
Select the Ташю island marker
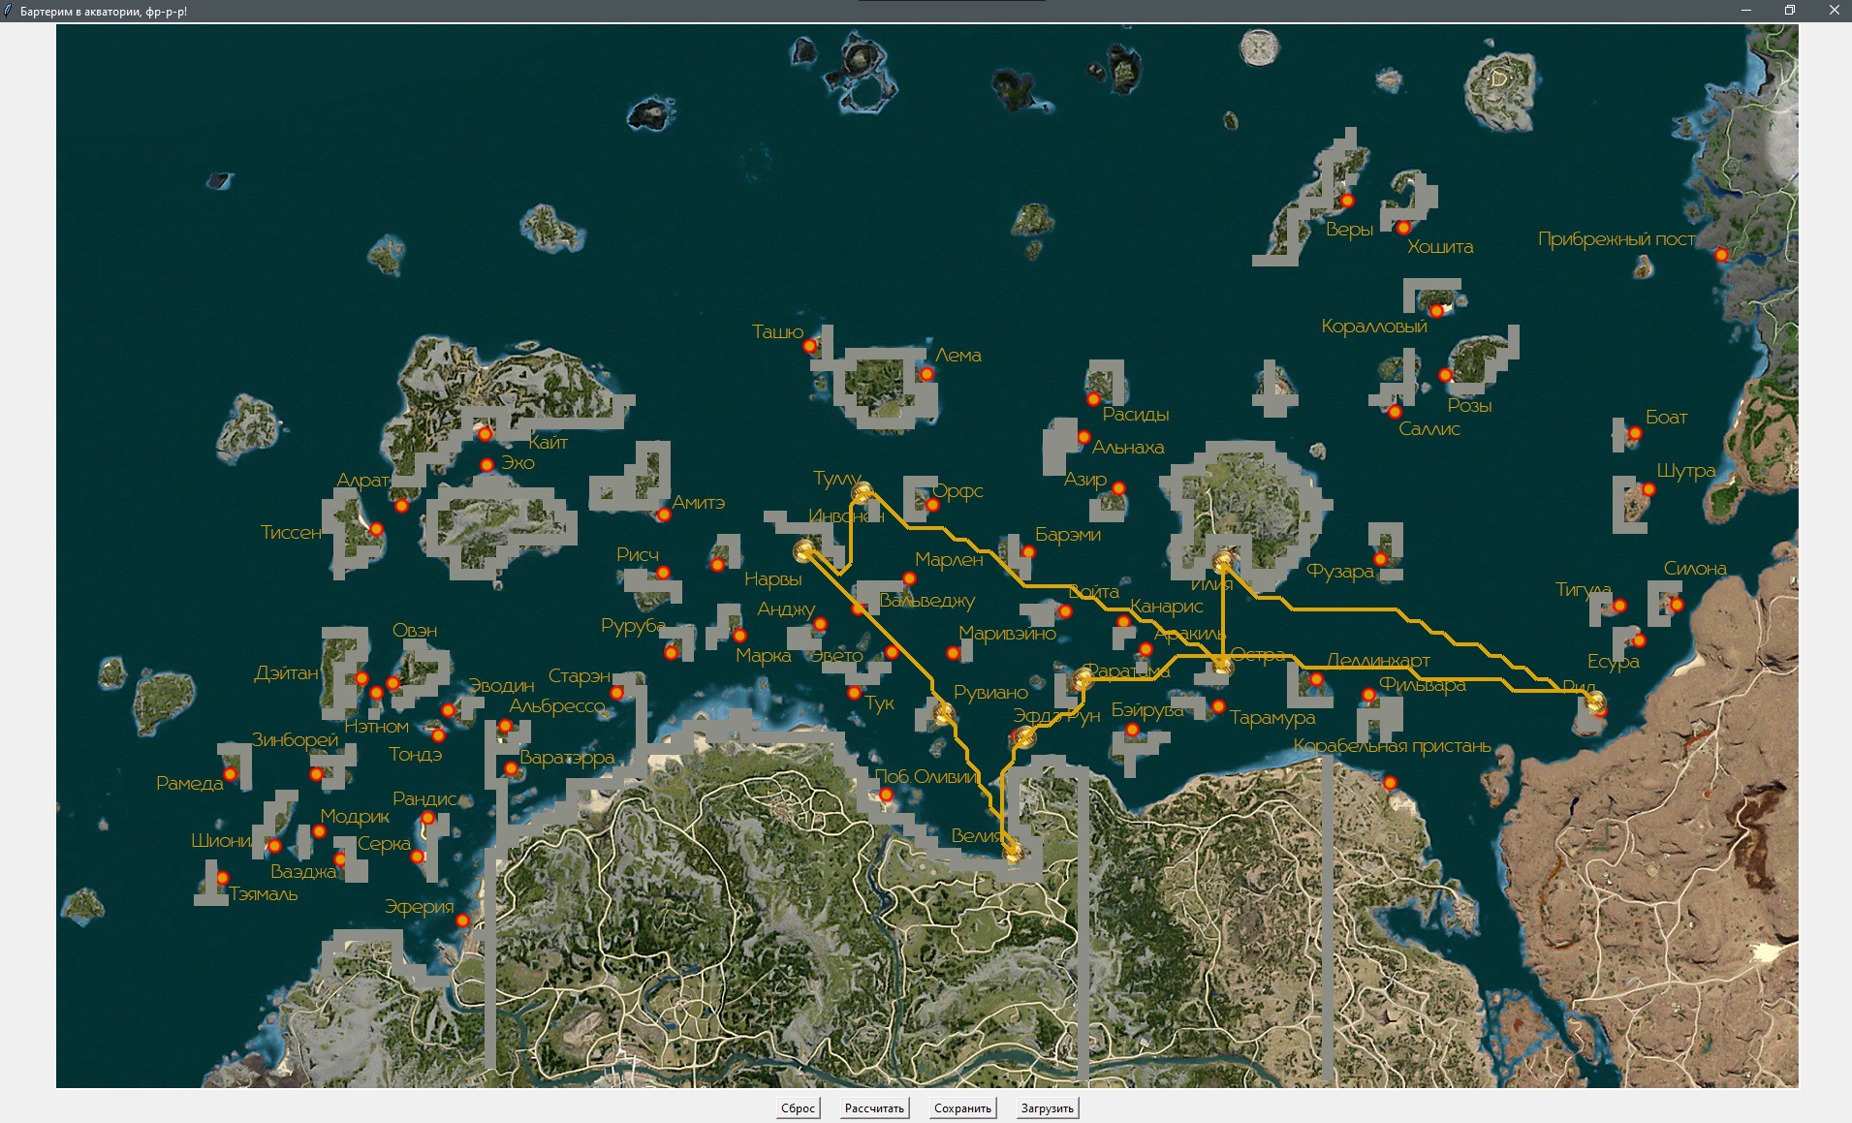click(x=810, y=346)
